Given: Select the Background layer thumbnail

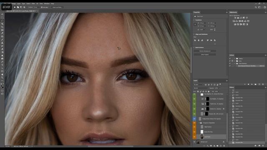Looking at the screenshot, I should 198,142.
